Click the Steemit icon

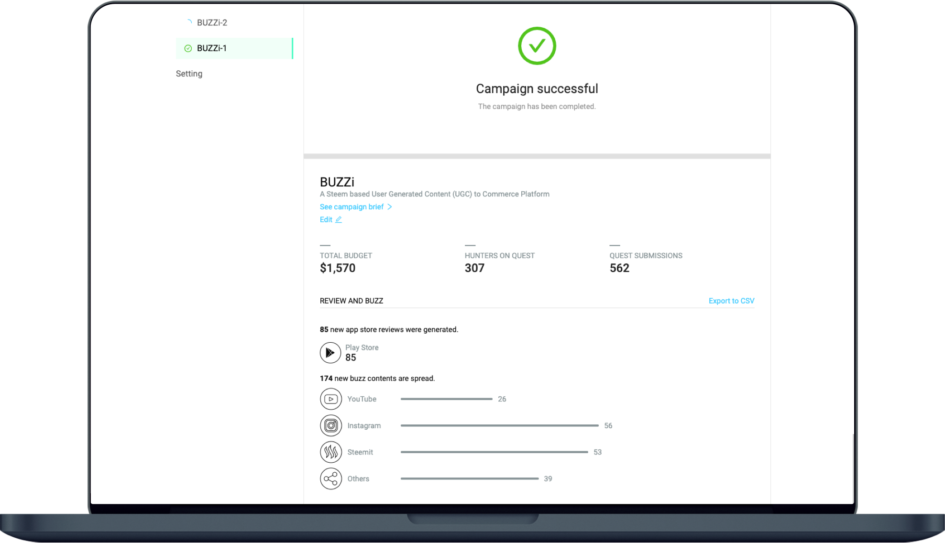(x=330, y=452)
